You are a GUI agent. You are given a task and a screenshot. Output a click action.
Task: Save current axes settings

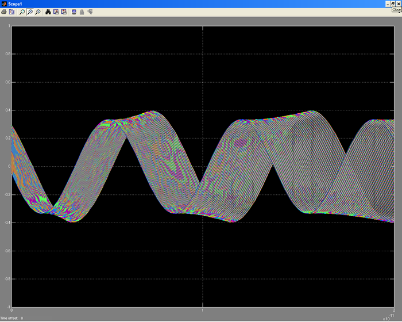(56, 11)
